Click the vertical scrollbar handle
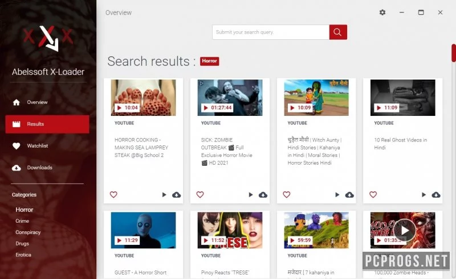The image size is (456, 279). pyautogui.click(x=453, y=53)
